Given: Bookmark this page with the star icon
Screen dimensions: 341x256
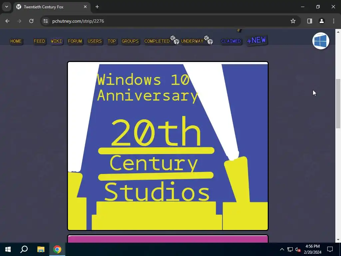Looking at the screenshot, I should [x=293, y=21].
